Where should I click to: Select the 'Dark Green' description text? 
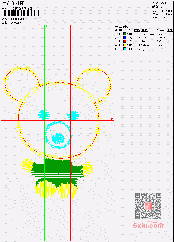(148, 34)
